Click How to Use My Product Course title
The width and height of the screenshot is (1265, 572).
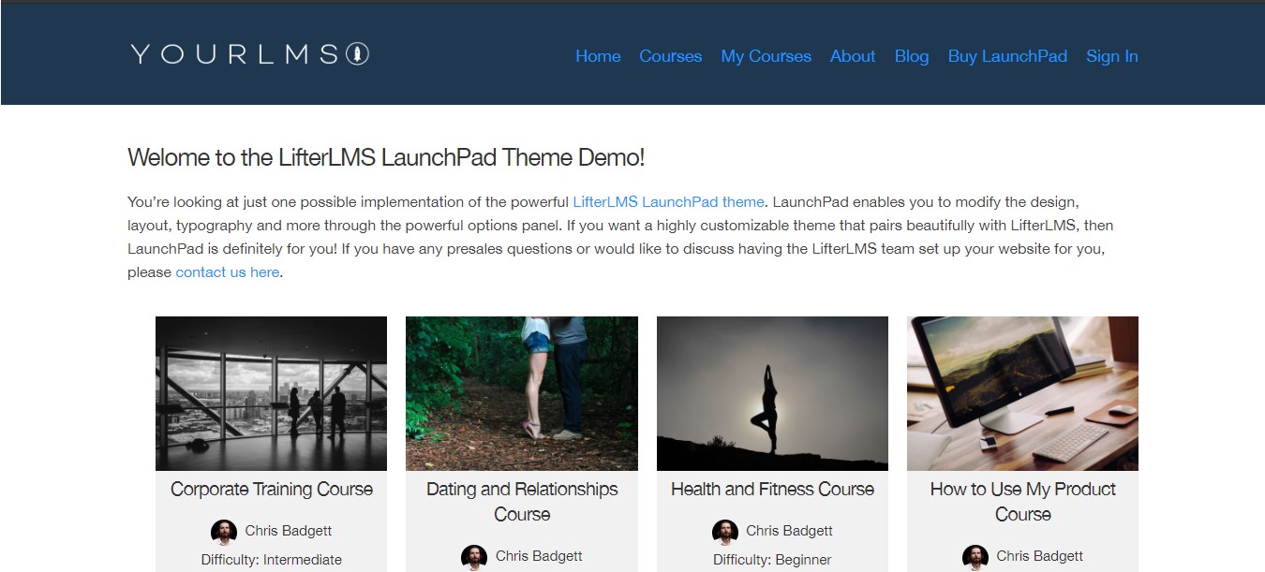point(1022,502)
